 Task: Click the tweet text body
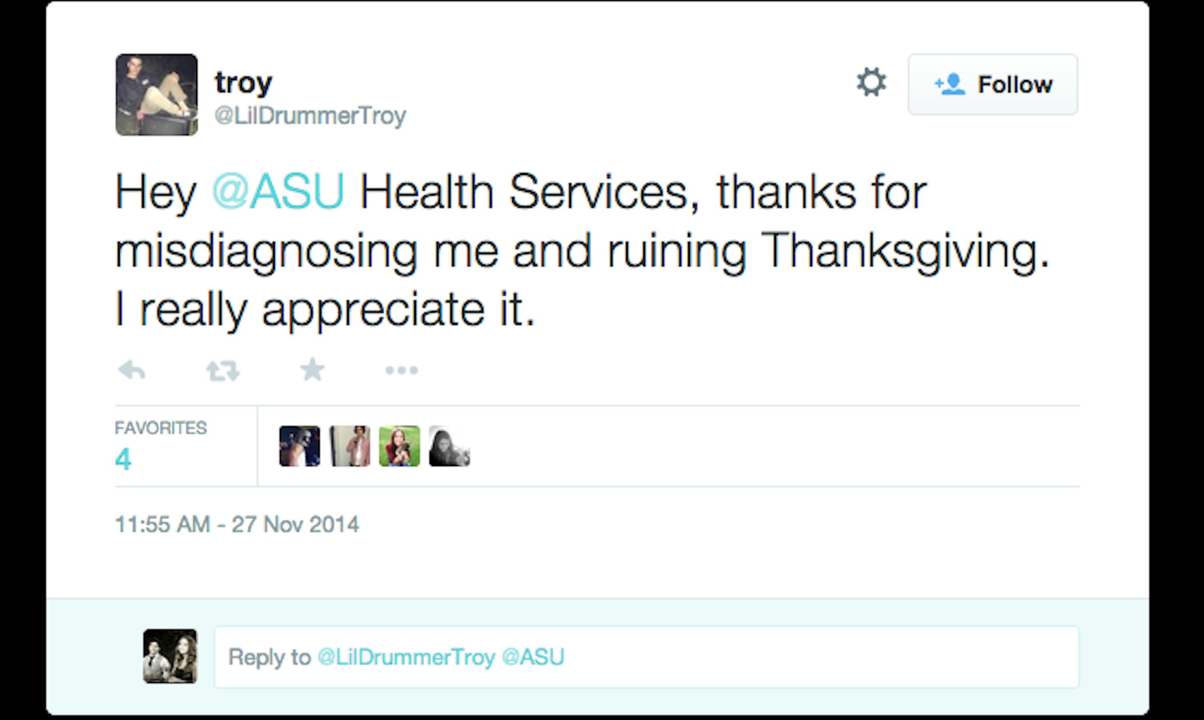click(x=582, y=252)
